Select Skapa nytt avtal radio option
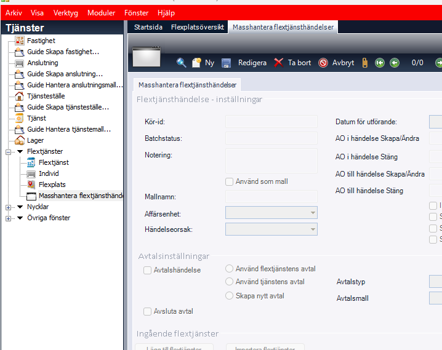This screenshot has height=350, width=442. coord(230,295)
